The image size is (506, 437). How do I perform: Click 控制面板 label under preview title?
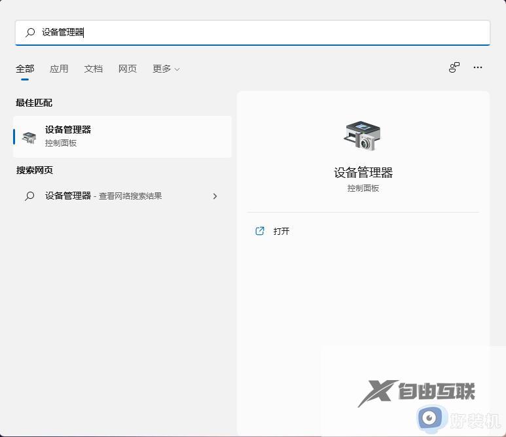tap(363, 188)
